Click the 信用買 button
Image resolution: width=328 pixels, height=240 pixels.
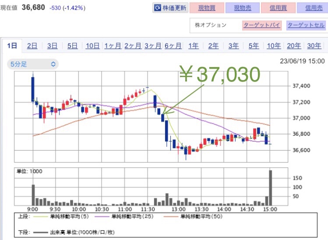[x=278, y=8]
